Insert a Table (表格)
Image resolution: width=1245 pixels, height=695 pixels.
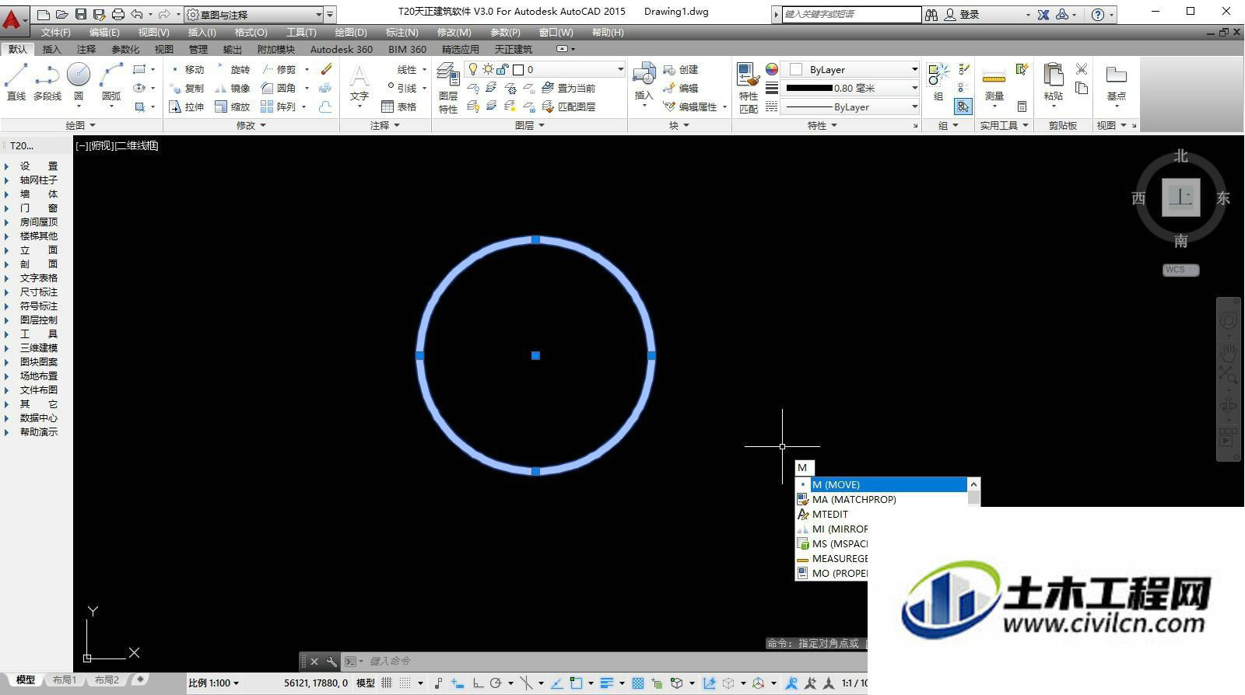(399, 107)
